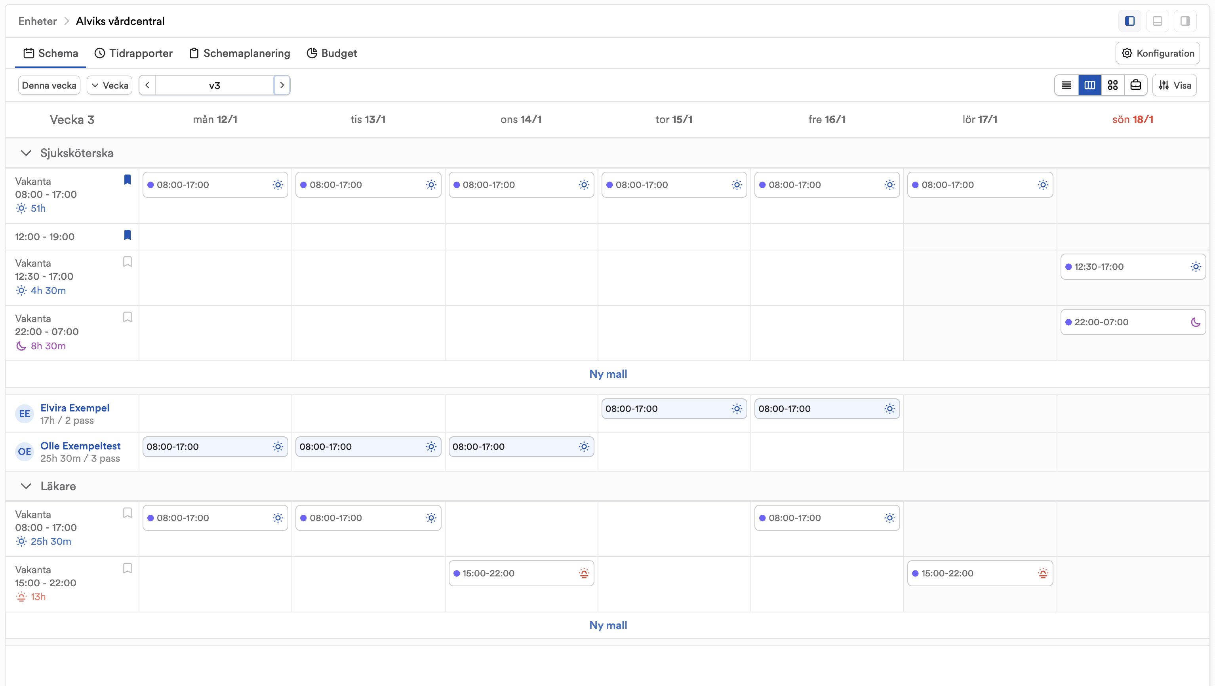1215x686 pixels.
Task: Open Elvira Exempel's Friday 08:00-17:00 shift
Action: (x=827, y=409)
